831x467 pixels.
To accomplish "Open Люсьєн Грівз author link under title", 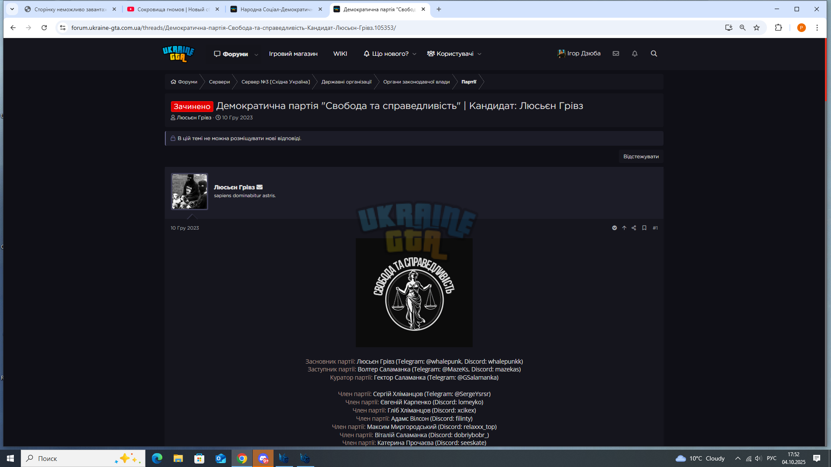I will pos(194,118).
